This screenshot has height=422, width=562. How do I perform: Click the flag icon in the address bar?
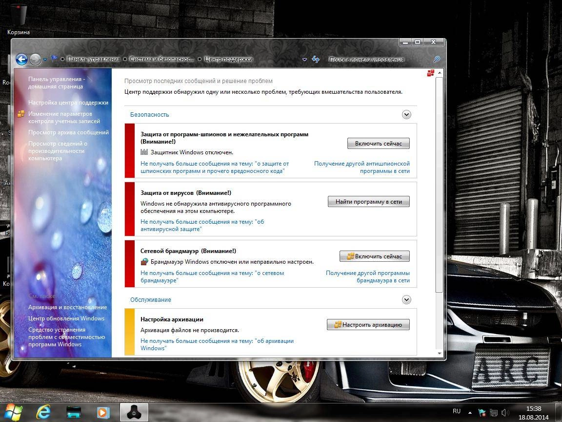(x=54, y=59)
